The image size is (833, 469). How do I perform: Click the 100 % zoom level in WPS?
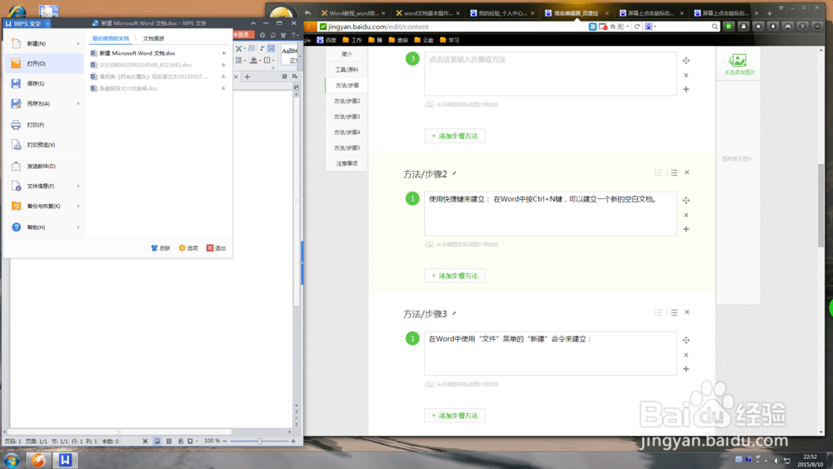coord(212,441)
